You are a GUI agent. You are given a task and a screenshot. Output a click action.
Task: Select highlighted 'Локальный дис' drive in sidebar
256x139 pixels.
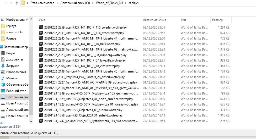[x=17, y=97]
